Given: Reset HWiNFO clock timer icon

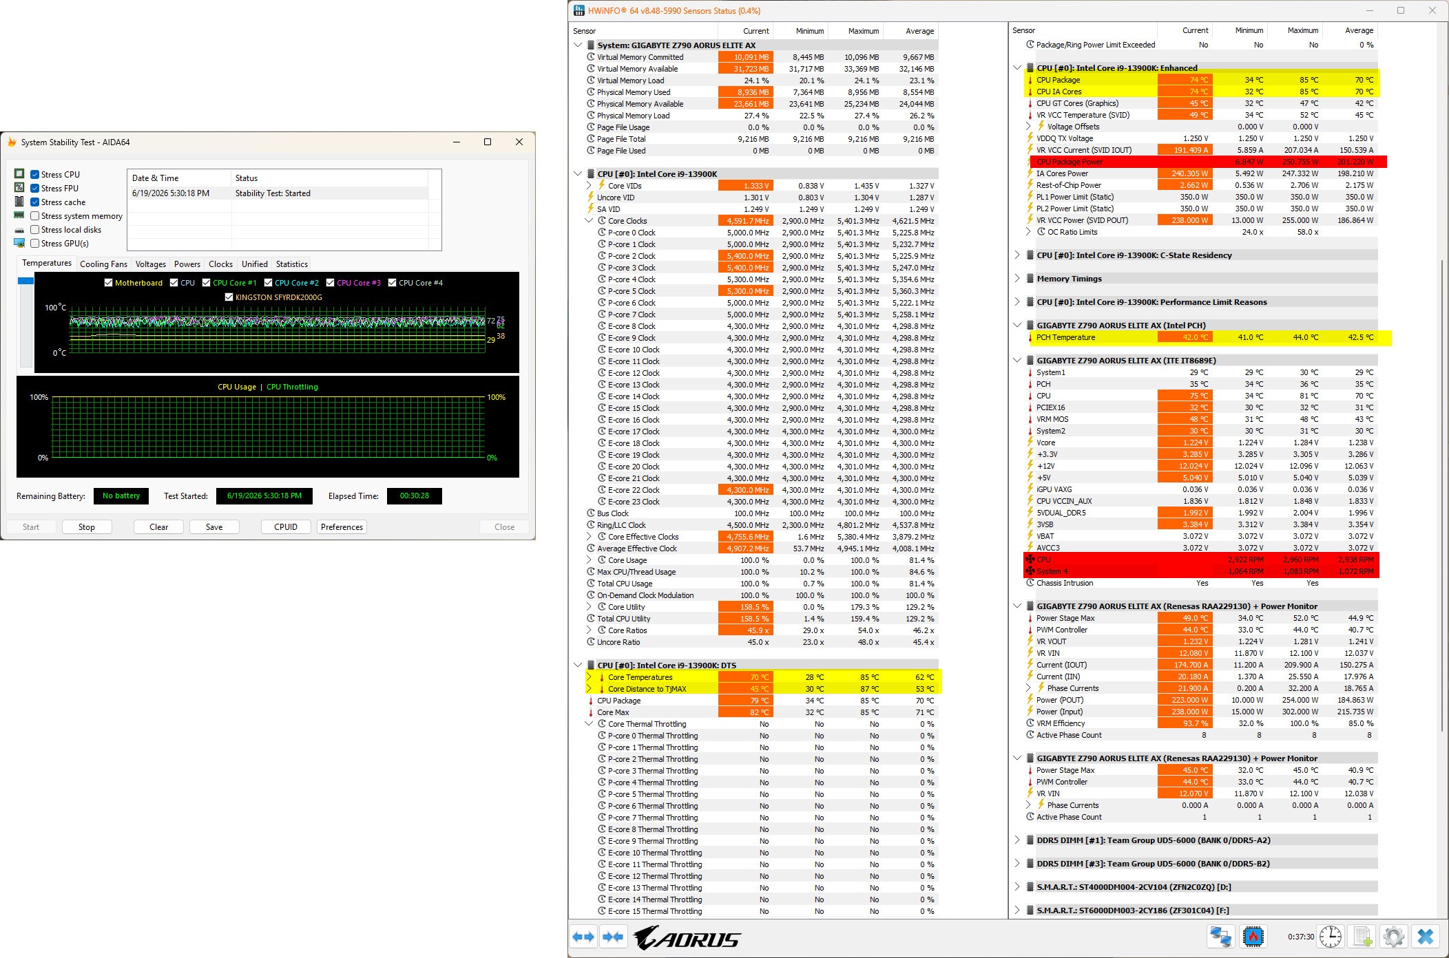Looking at the screenshot, I should [x=1331, y=937].
